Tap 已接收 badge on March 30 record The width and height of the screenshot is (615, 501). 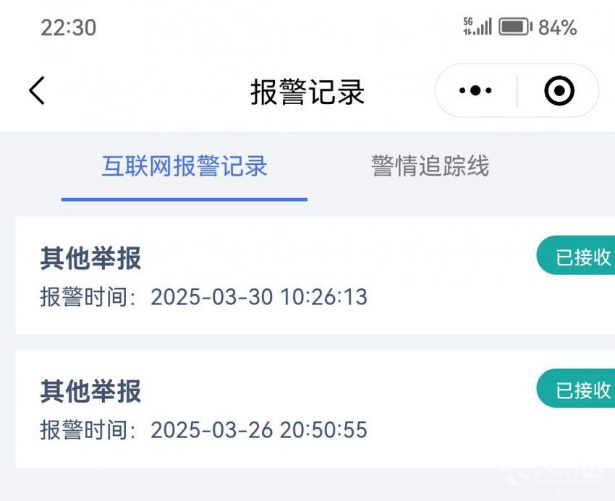click(576, 255)
